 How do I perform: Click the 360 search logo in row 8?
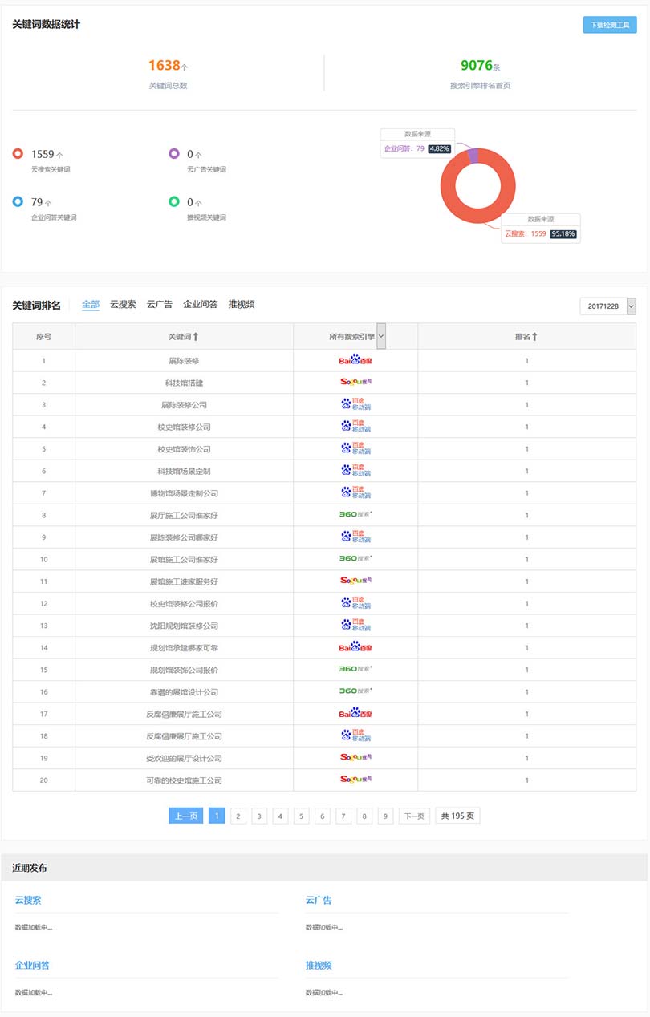(x=355, y=515)
